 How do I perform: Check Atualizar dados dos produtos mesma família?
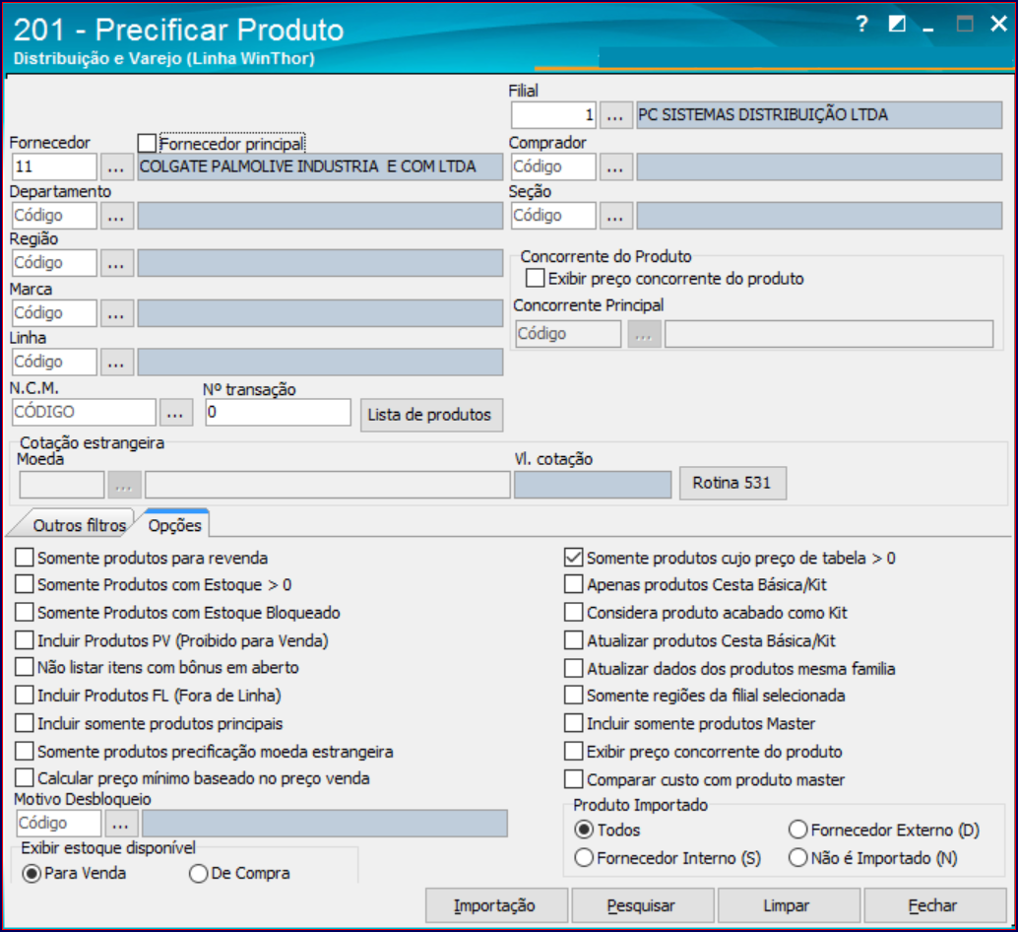coord(573,668)
